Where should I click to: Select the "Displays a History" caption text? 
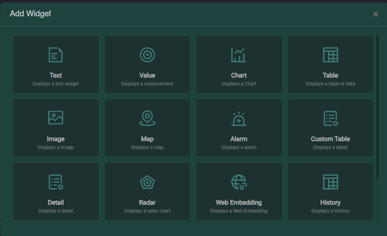(330, 211)
